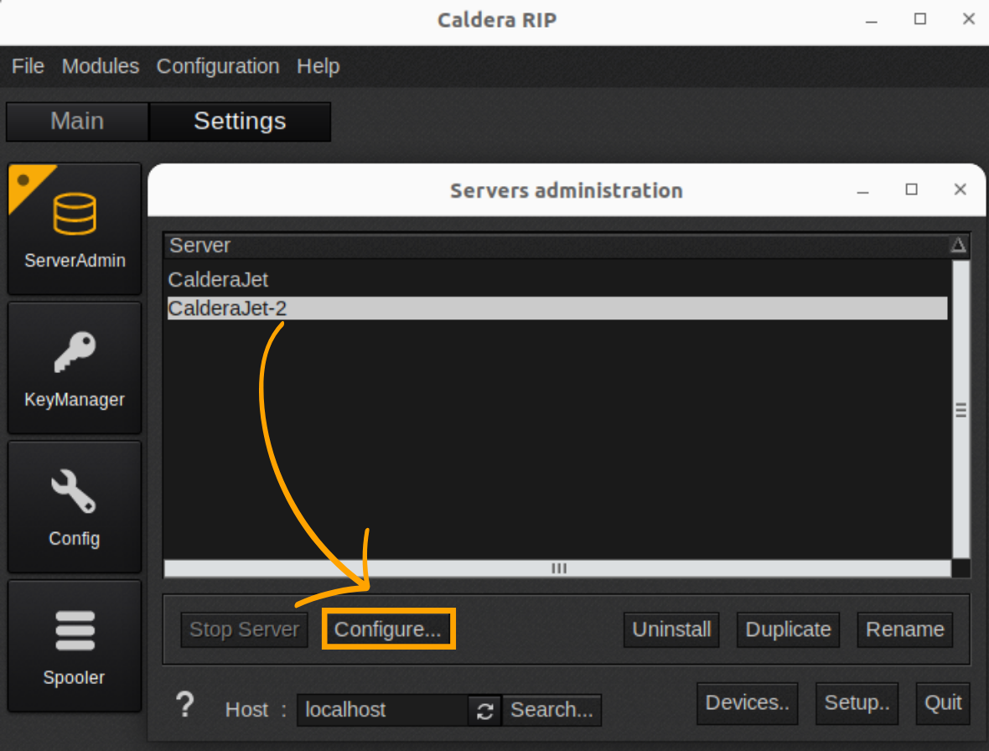Image resolution: width=989 pixels, height=751 pixels.
Task: Open the Devices dialog
Action: click(747, 703)
